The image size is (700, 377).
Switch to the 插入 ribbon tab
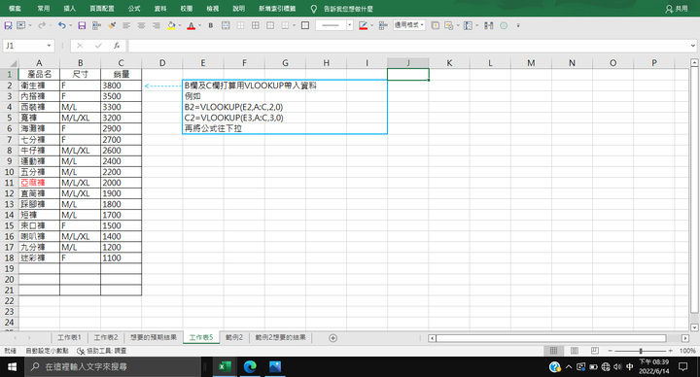click(x=70, y=9)
